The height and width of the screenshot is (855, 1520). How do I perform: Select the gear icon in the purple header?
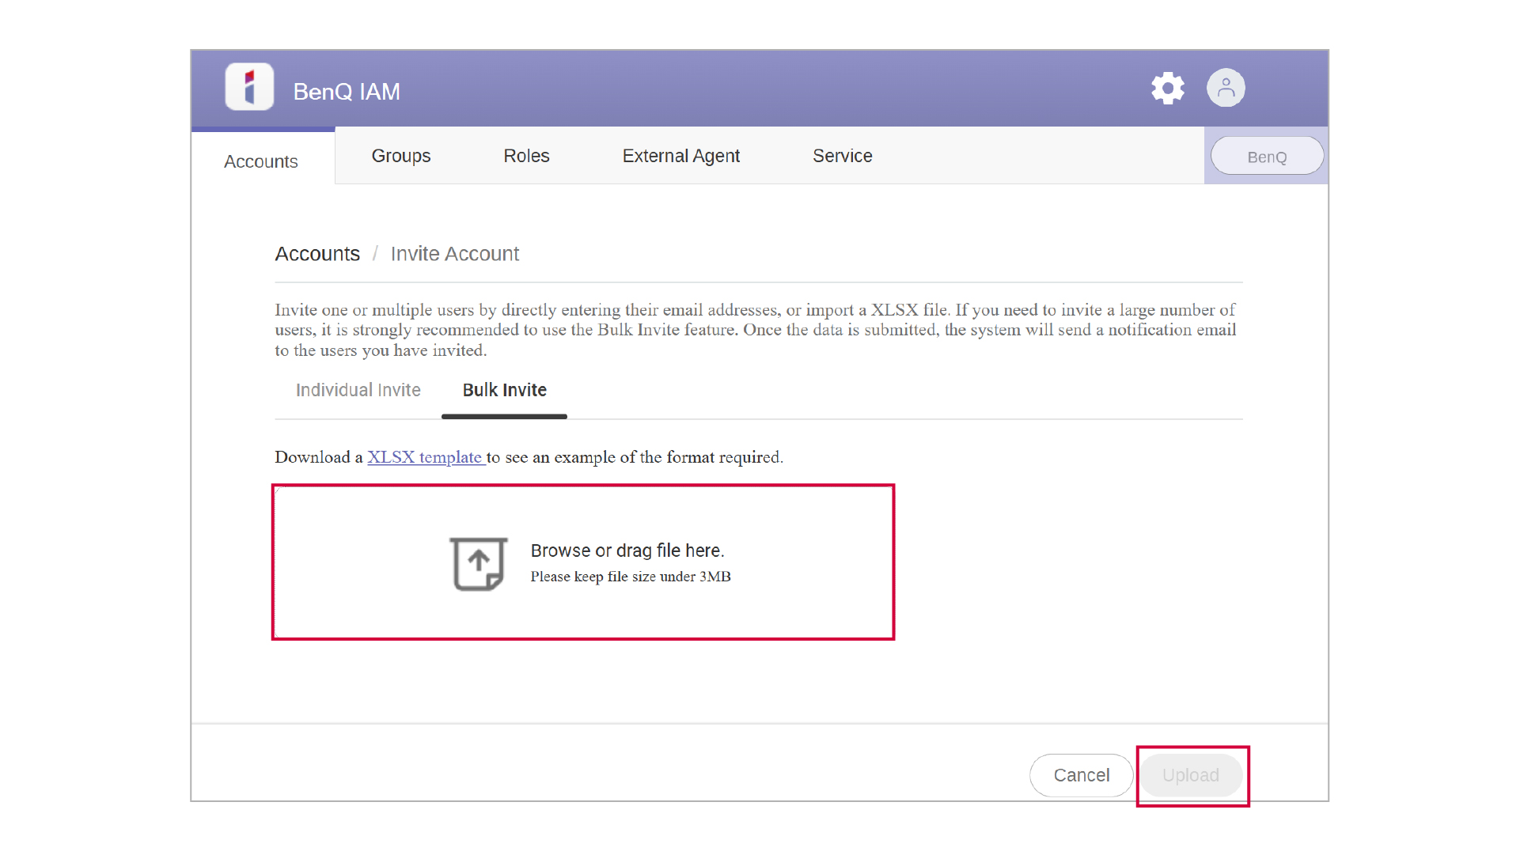(1167, 88)
